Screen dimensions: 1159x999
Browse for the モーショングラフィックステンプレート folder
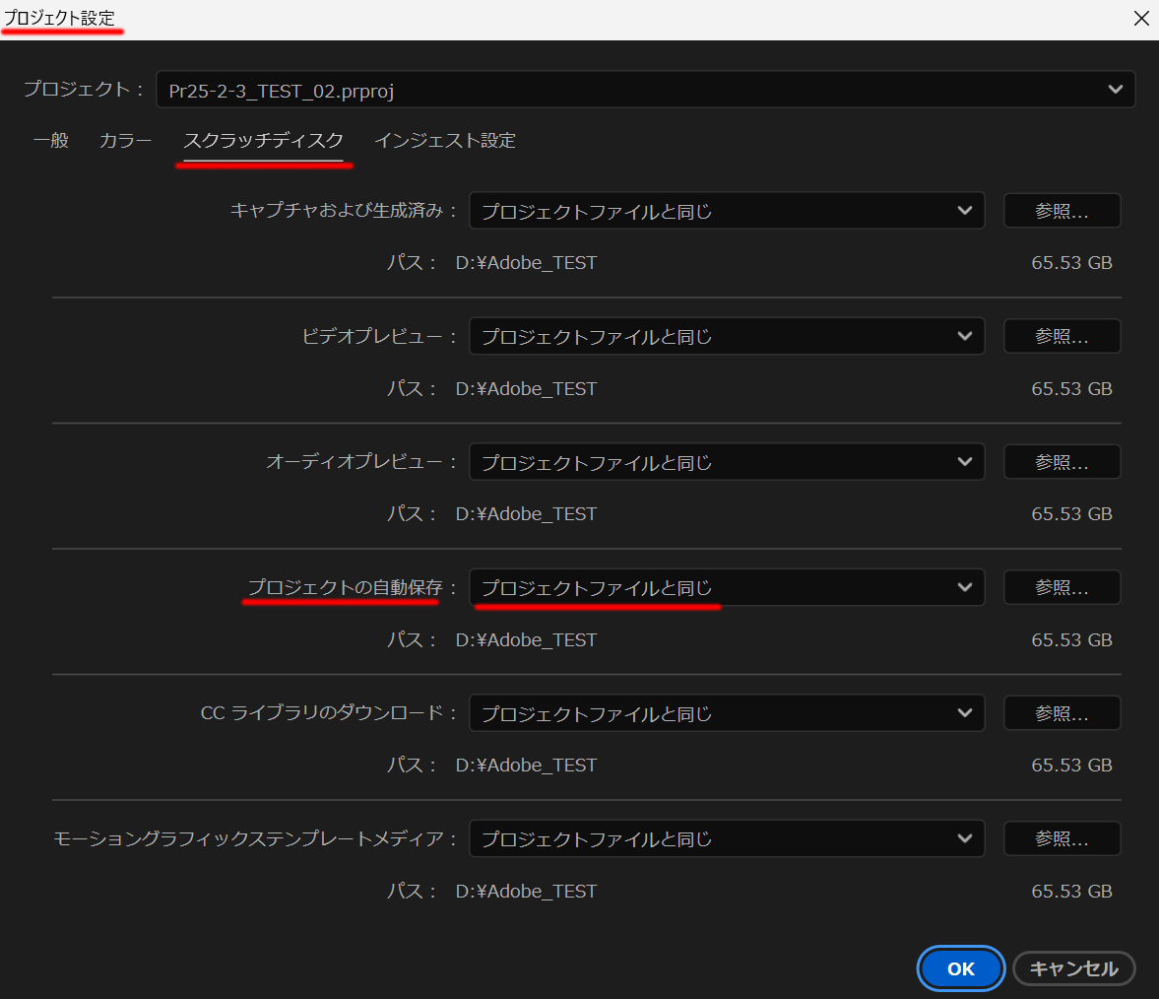1062,838
